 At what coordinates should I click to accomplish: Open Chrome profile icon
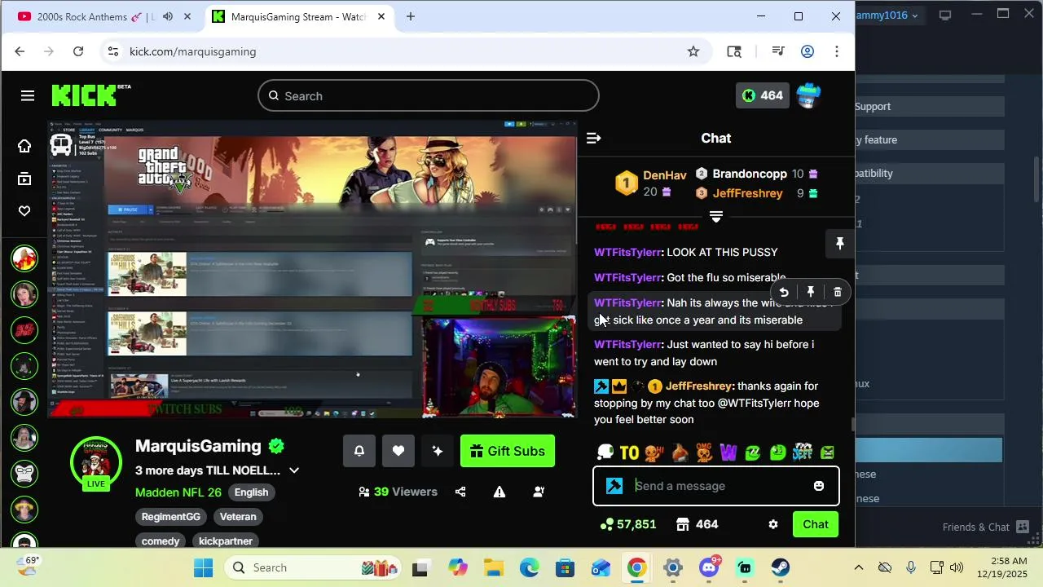808,51
